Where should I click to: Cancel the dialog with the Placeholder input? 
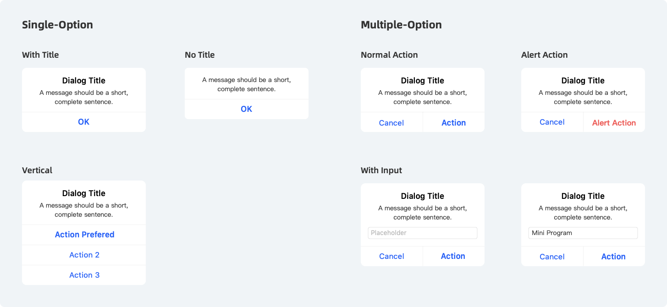coord(391,256)
